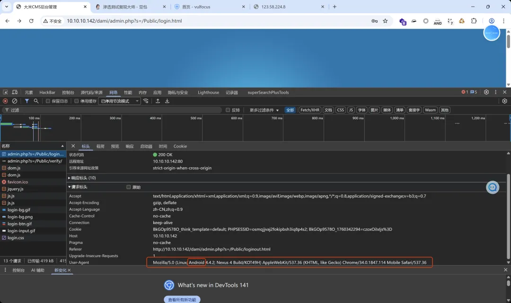Enable the 保留日志 checkbox
Viewport: 511px width, 303px height.
(x=48, y=101)
